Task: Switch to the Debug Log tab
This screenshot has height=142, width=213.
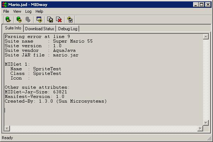Action: (x=68, y=29)
